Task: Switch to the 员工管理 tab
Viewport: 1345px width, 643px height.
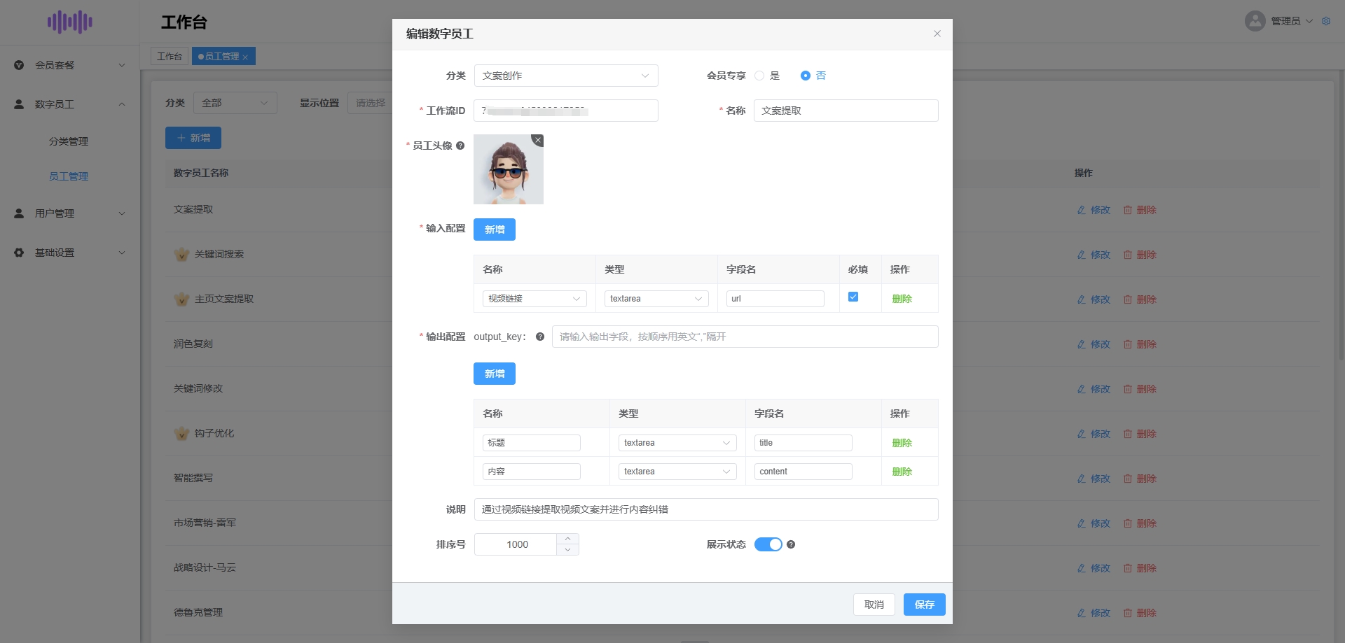Action: coord(222,56)
